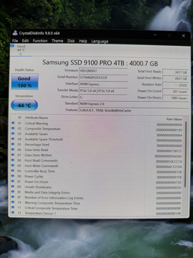Open the Function menu
193x258 pixels.
pyautogui.click(x=40, y=41)
